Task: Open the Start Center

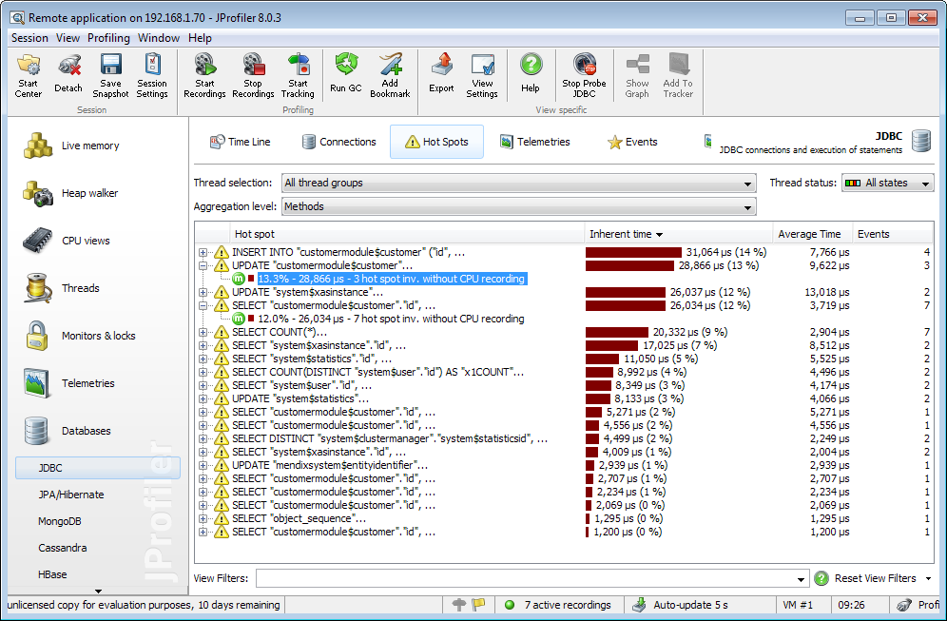Action: 29,77
